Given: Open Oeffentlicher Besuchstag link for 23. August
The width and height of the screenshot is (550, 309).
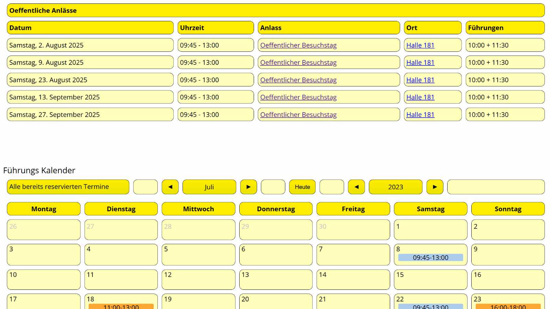Looking at the screenshot, I should [x=298, y=80].
